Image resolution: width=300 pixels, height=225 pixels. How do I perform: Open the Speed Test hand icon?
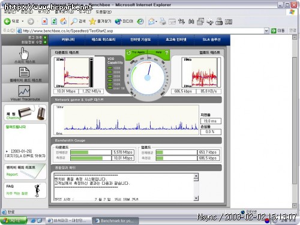(x=25, y=55)
